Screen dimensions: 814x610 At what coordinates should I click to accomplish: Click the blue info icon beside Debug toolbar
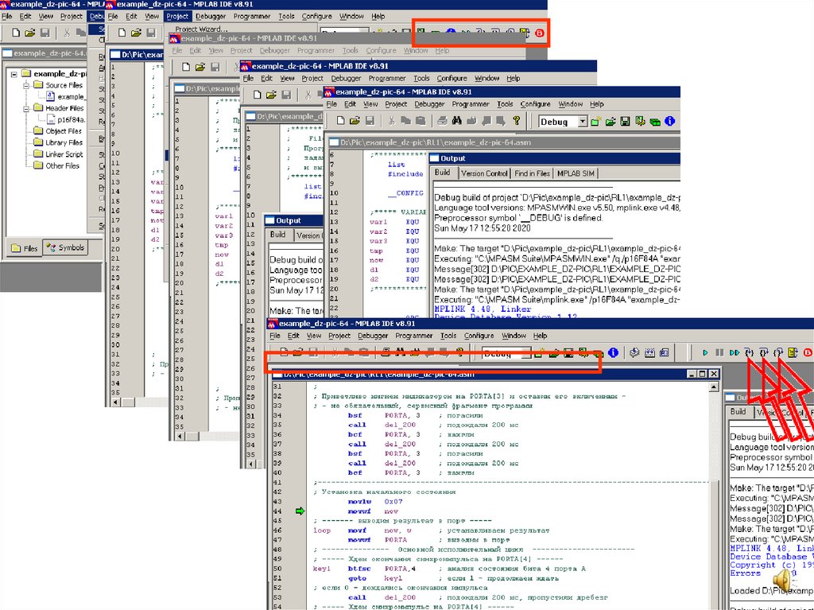pos(669,122)
